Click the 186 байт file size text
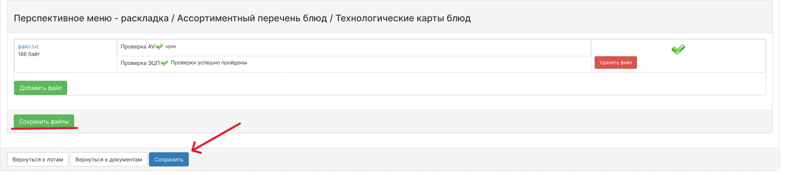The width and height of the screenshot is (792, 175). coord(29,54)
